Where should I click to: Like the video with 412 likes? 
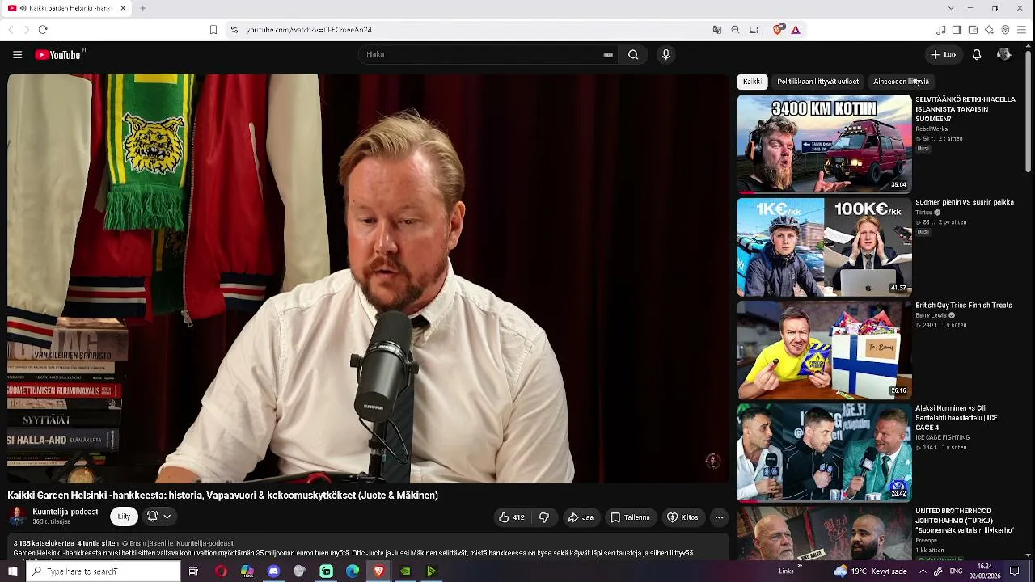(x=512, y=517)
